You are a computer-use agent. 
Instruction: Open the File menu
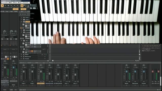click(x=5, y=3)
